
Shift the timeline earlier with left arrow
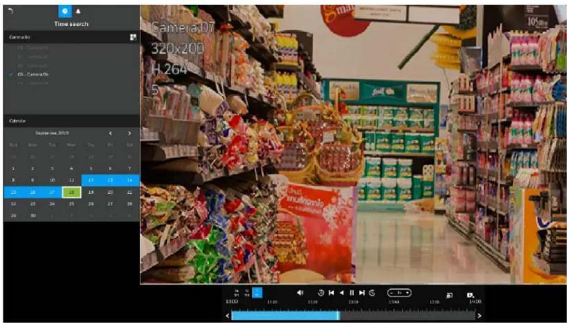tap(228, 316)
